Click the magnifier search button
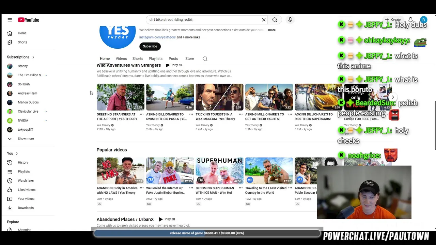This screenshot has width=436, height=245. pyautogui.click(x=275, y=20)
